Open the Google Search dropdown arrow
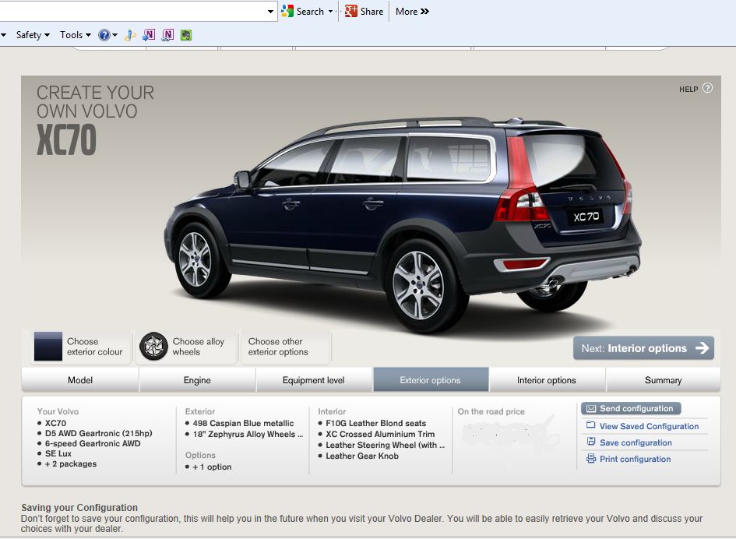736x539 pixels. tap(330, 11)
